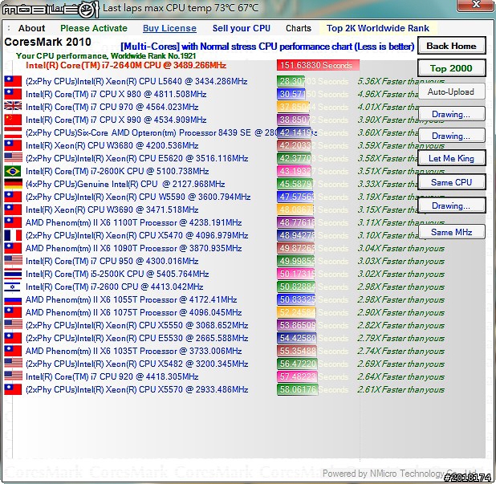Click the CoresMark 2010 title

(x=48, y=42)
